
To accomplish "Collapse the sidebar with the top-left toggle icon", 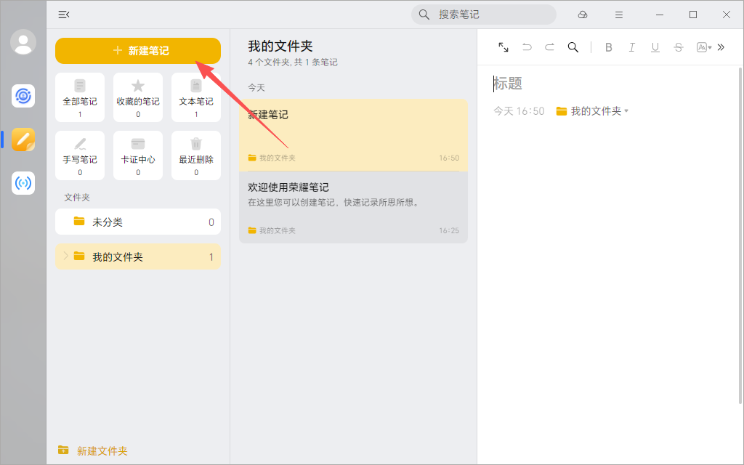I will click(64, 15).
